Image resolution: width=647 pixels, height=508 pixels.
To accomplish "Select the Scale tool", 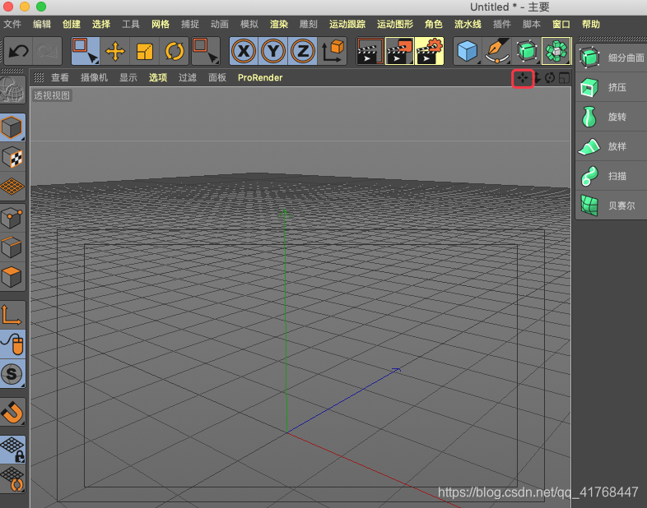I will click(144, 51).
